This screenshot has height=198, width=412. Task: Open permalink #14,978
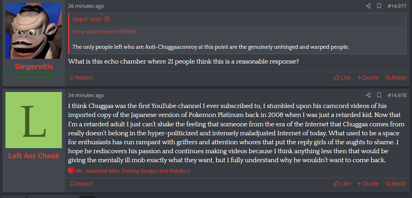pos(397,95)
